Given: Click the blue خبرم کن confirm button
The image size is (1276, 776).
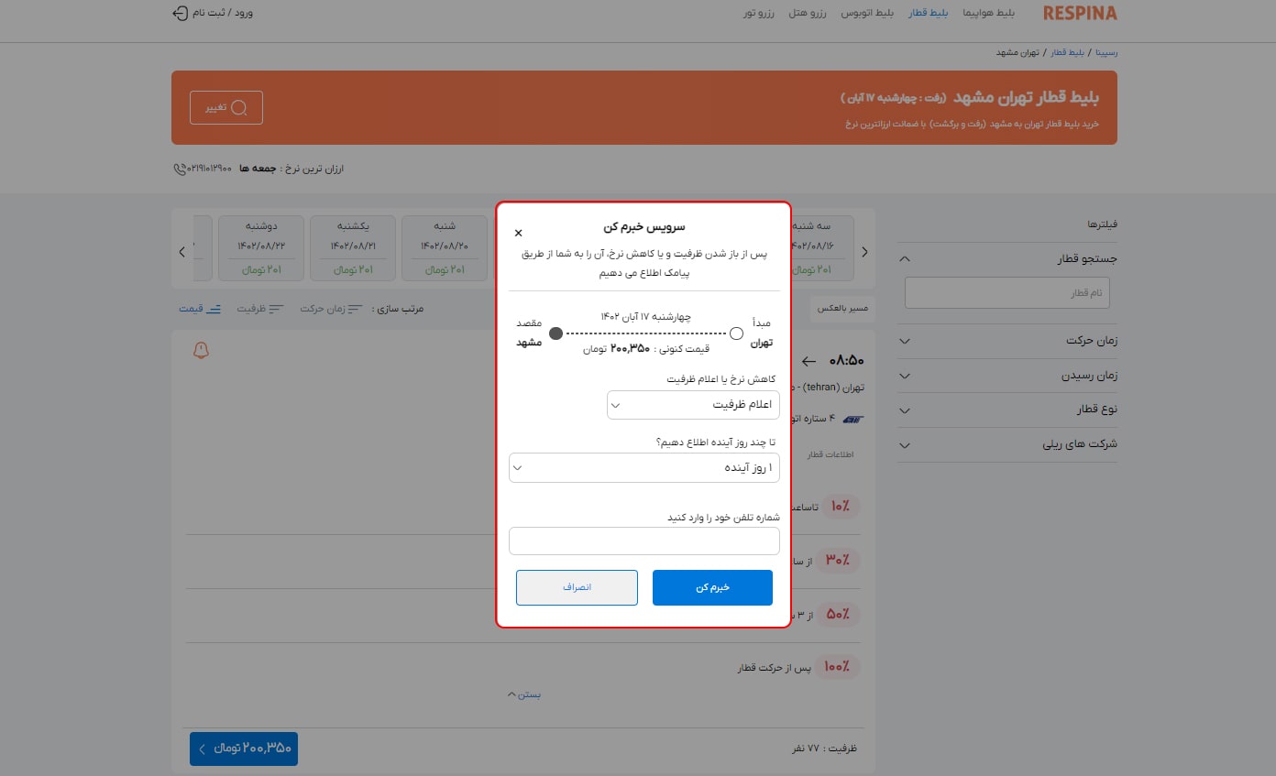Looking at the screenshot, I should click(x=712, y=587).
